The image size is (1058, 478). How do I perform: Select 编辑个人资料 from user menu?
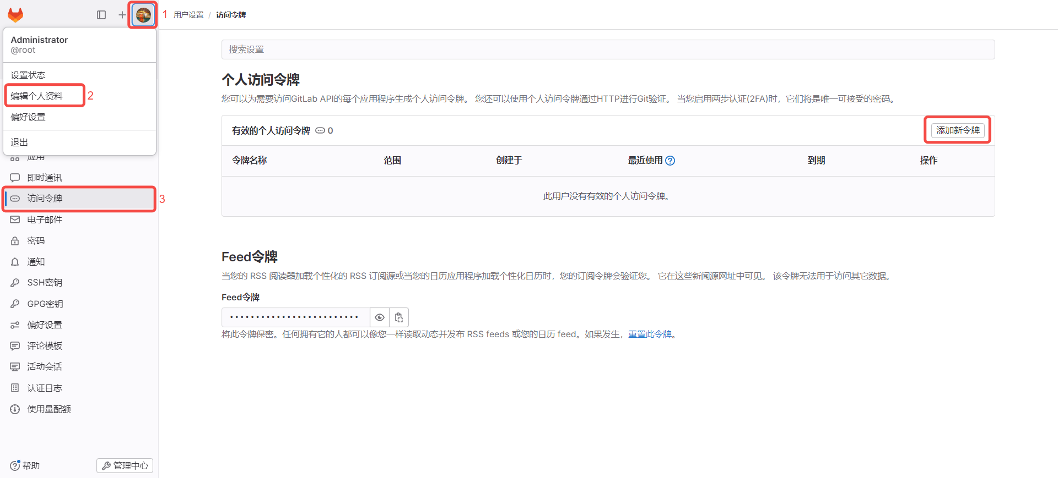coord(37,96)
